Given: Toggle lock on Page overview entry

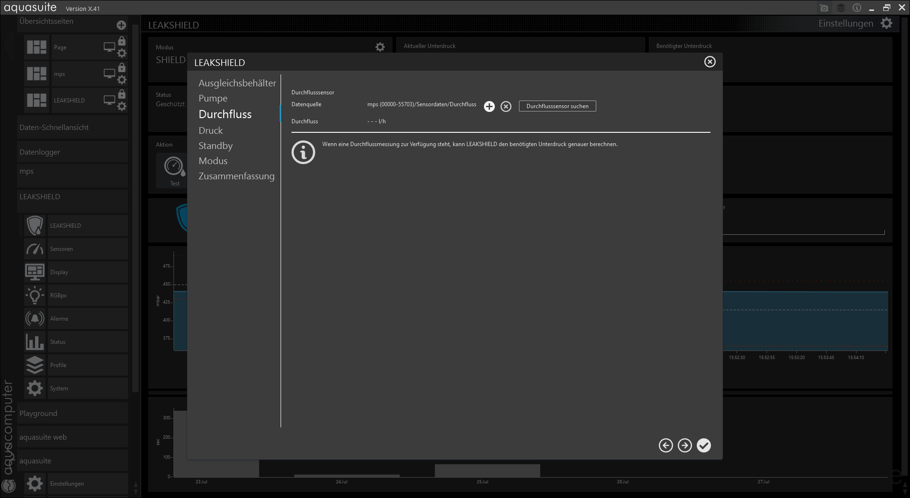Looking at the screenshot, I should coord(122,41).
